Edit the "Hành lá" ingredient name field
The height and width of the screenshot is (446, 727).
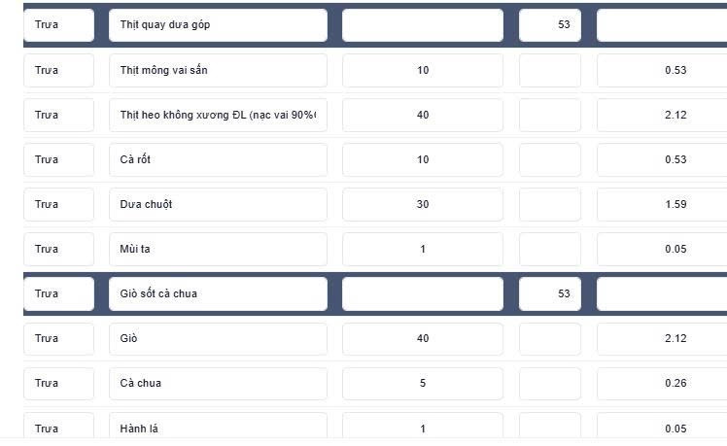[218, 427]
